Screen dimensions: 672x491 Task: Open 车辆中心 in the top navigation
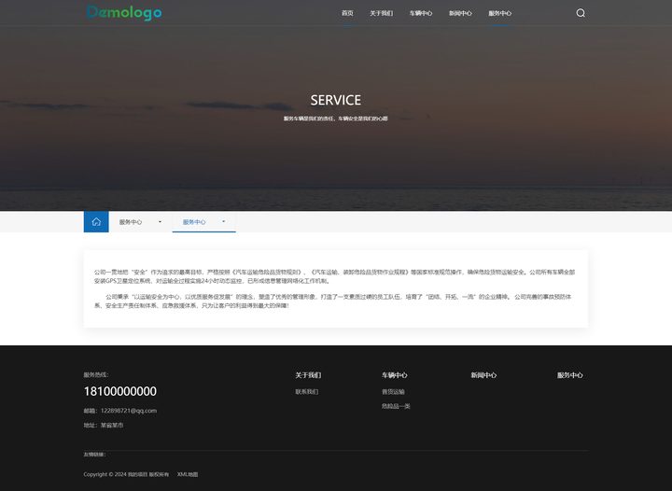[x=421, y=13]
